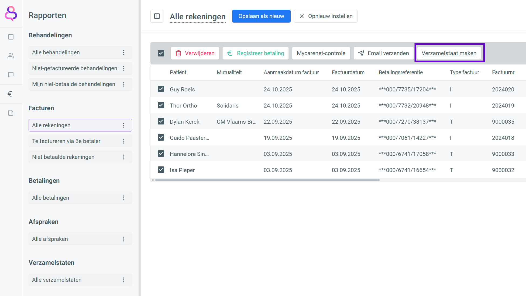Sort by Factuurdatum column header
This screenshot has width=526, height=296.
click(x=348, y=72)
